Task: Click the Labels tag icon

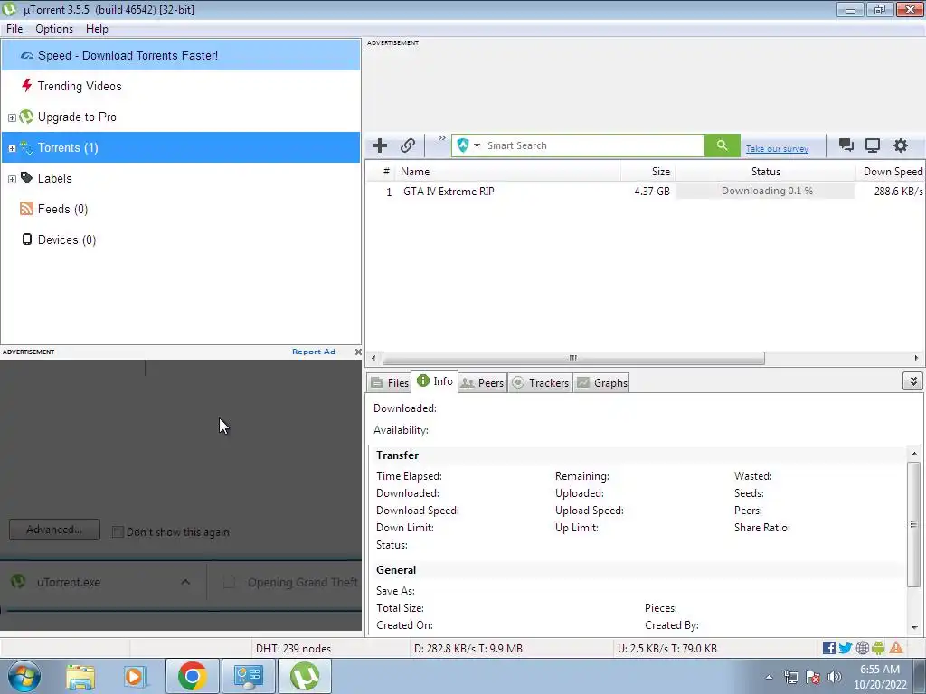Action: pos(26,178)
